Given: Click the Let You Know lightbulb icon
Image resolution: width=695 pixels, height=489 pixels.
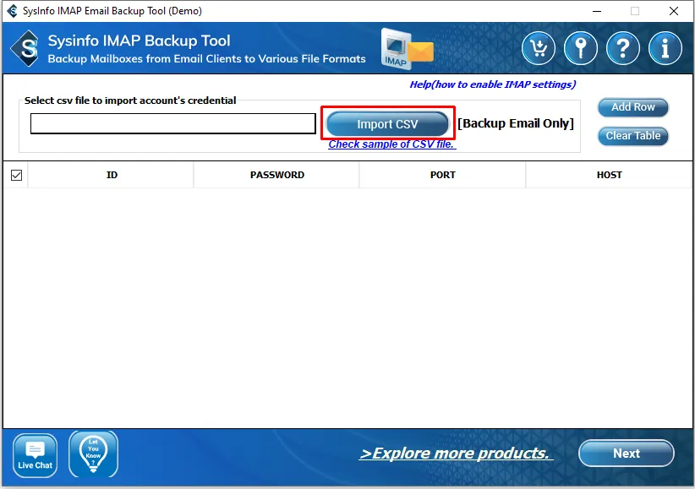Looking at the screenshot, I should [93, 454].
